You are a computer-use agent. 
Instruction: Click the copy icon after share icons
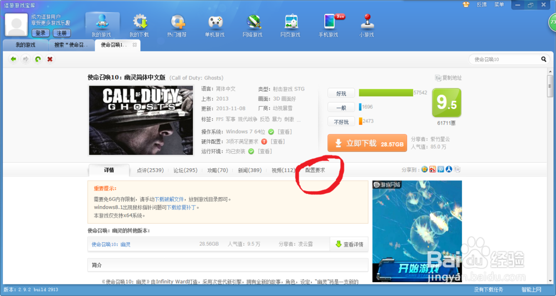pos(458,169)
